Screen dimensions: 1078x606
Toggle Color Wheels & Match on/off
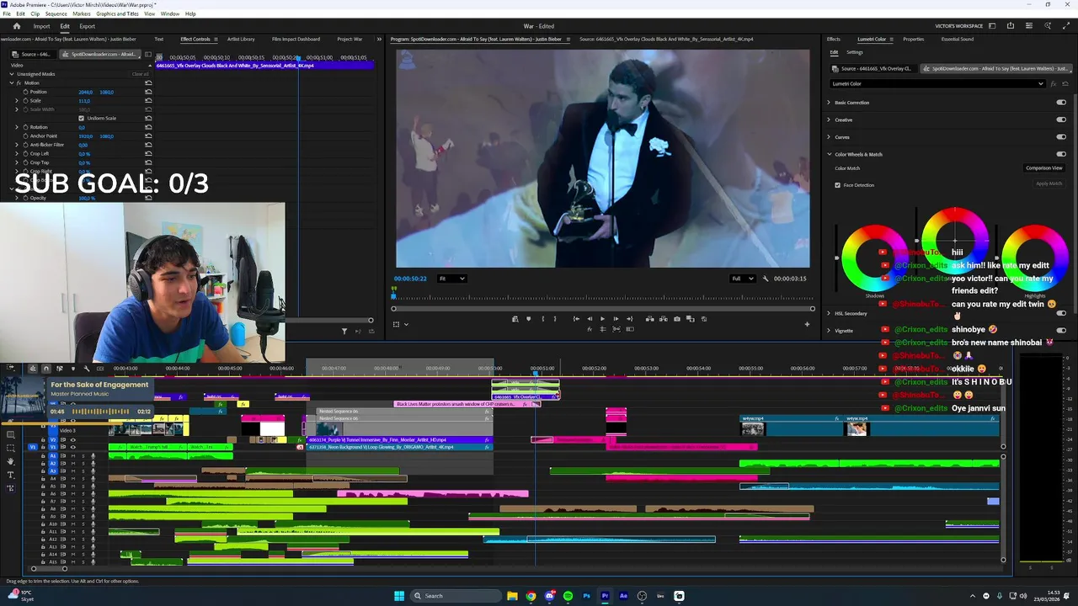pos(1061,154)
